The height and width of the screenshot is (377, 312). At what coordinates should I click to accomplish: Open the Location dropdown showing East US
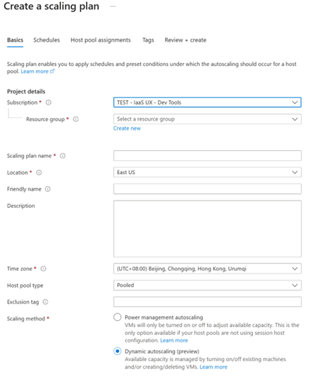(x=207, y=173)
